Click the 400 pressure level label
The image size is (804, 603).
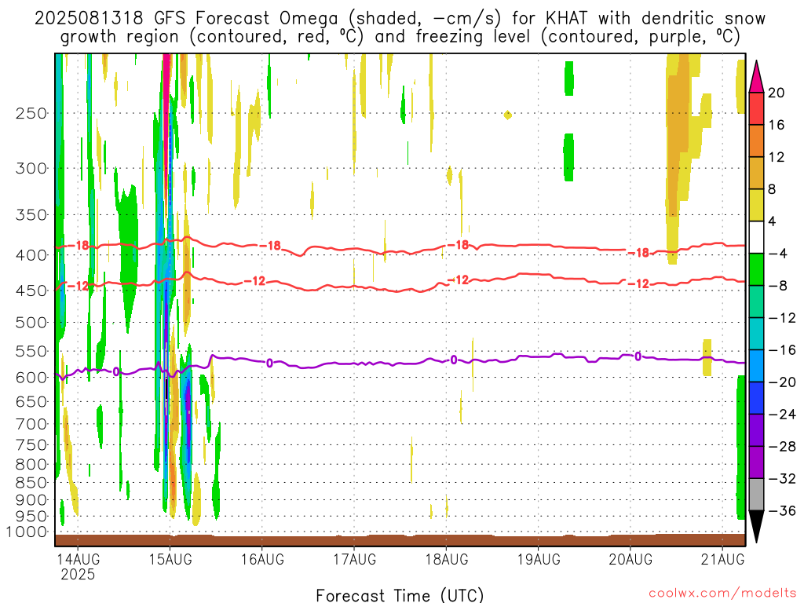click(31, 255)
